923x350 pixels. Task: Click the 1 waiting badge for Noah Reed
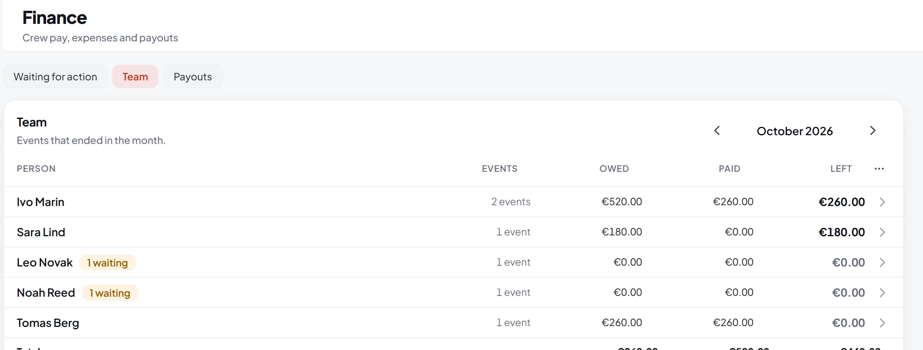[x=110, y=293]
